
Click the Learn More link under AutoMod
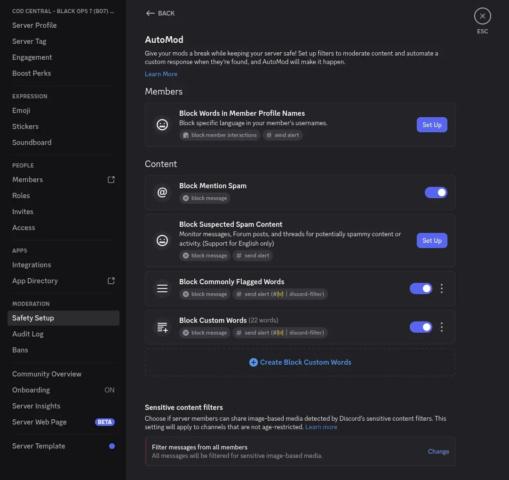point(161,74)
